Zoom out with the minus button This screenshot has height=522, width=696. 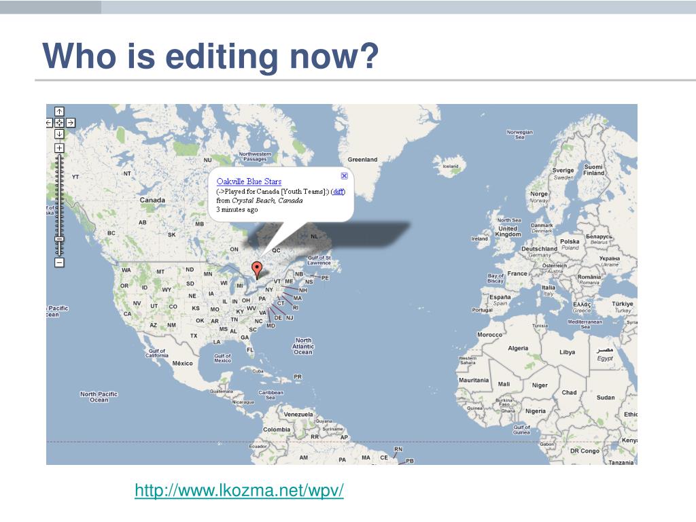[59, 262]
